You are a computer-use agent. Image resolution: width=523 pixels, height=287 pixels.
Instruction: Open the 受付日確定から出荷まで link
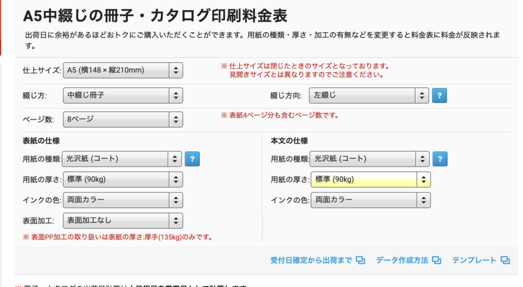click(311, 260)
